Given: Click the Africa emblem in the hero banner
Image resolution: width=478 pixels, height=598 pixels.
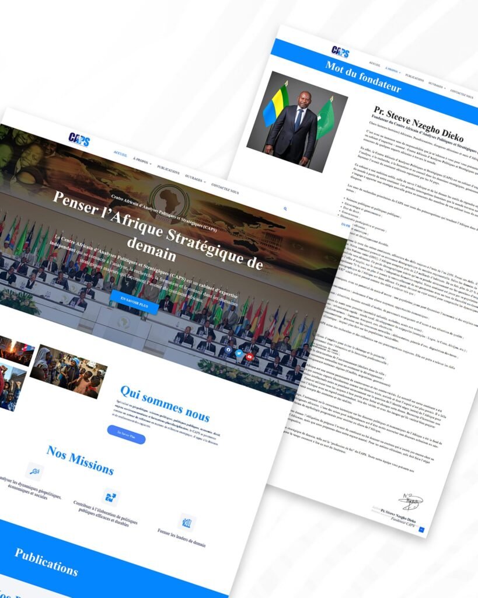Looking at the screenshot, I should point(169,203).
